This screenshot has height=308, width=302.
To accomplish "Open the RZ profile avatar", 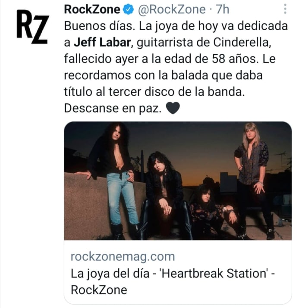I will [32, 27].
